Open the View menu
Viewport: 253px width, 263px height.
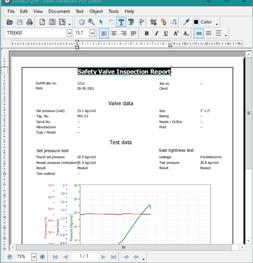point(38,11)
